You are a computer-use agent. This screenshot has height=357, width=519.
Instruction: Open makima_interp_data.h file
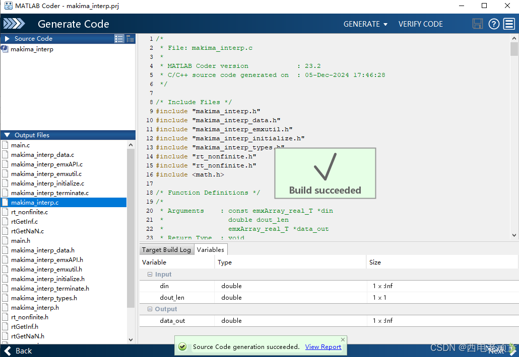pyautogui.click(x=43, y=250)
